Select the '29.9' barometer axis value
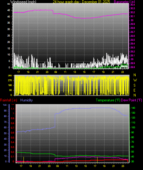 pos(133,24)
